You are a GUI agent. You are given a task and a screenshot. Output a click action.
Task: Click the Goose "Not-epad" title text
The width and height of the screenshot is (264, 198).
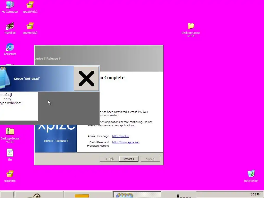pos(27,79)
